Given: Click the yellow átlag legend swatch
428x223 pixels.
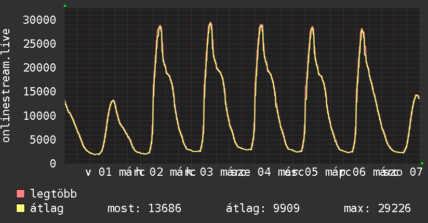Looking at the screenshot, I should coord(20,208).
